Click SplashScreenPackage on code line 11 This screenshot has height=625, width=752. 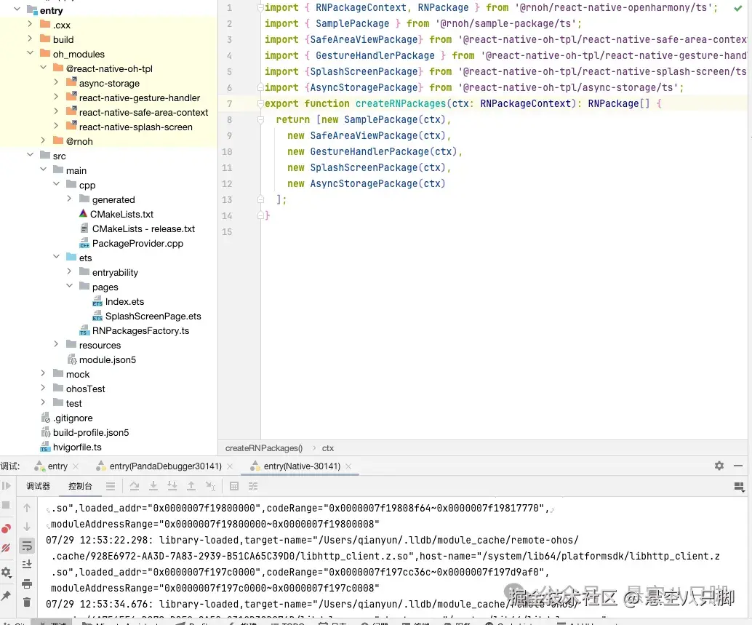[364, 167]
